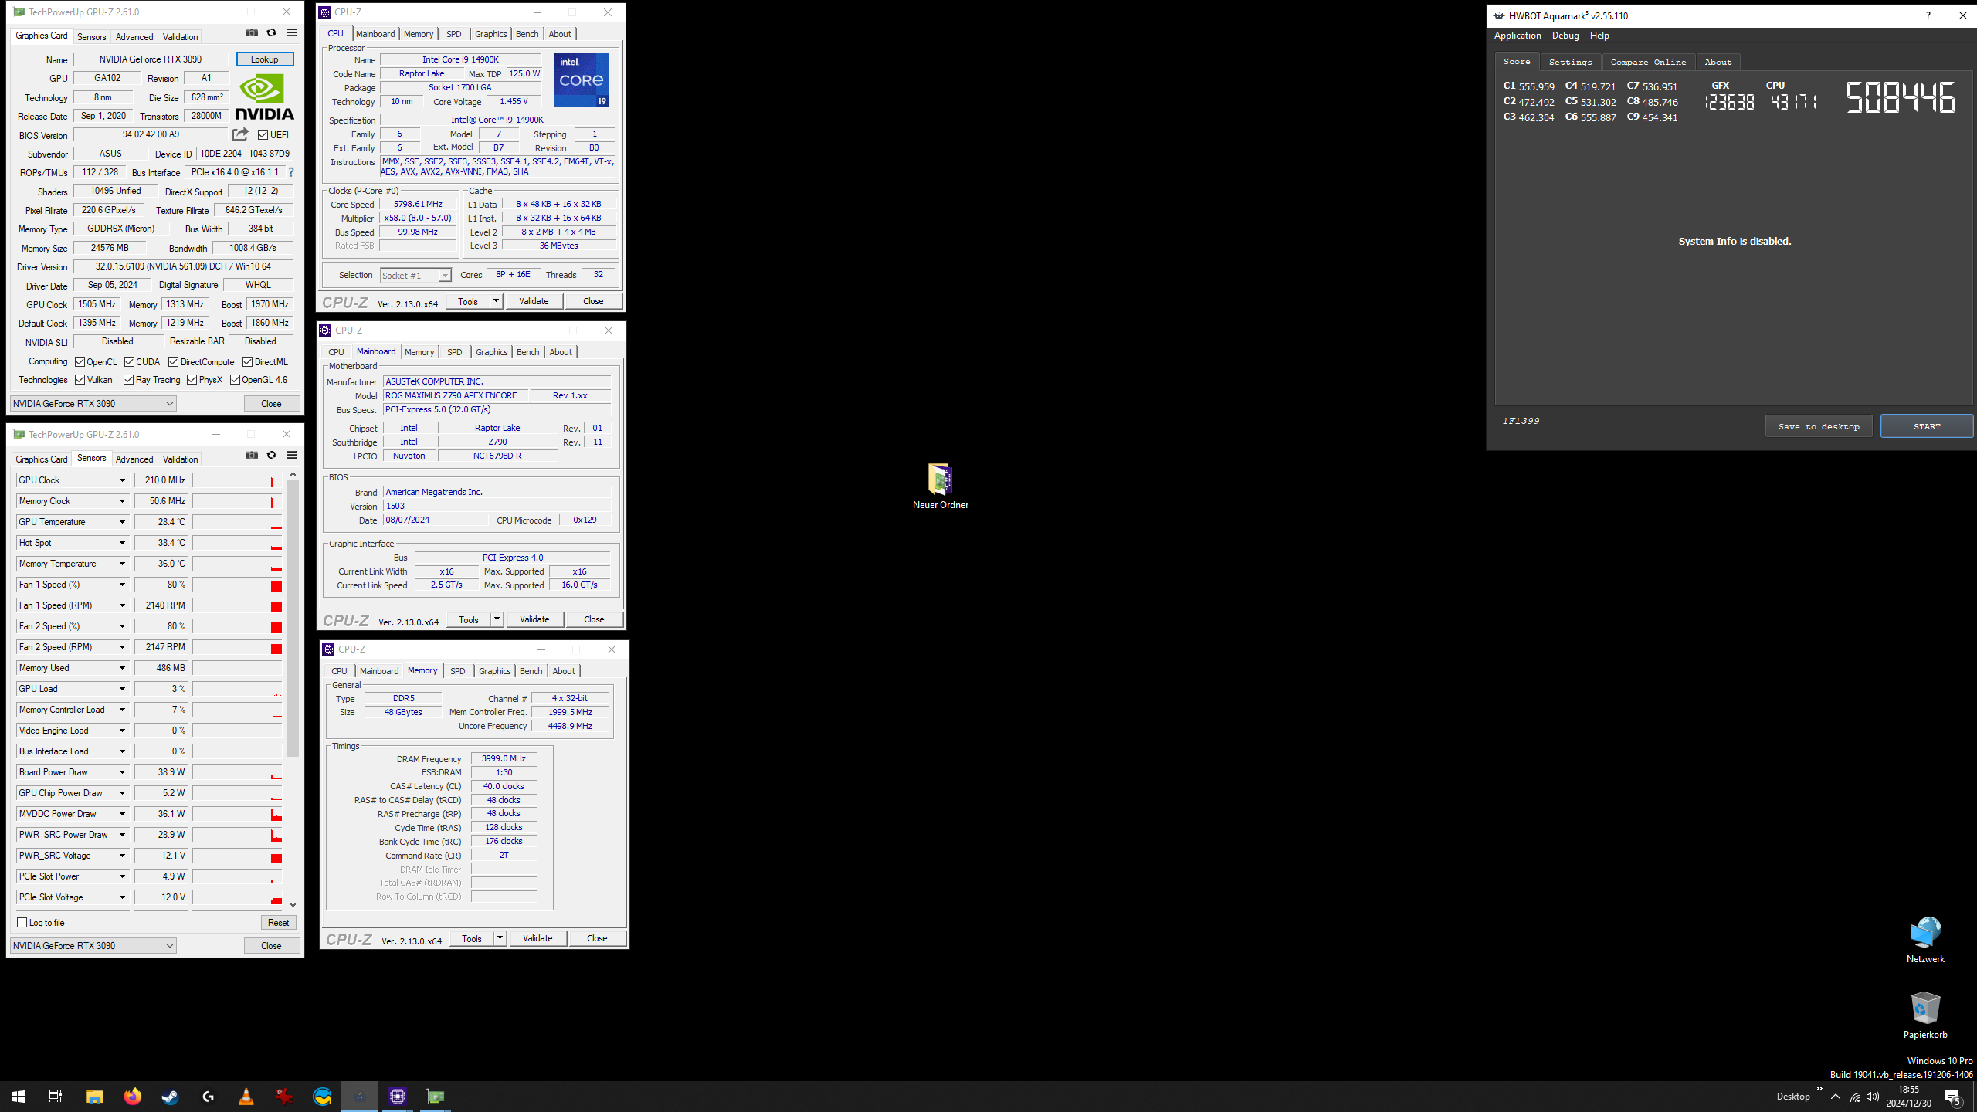Viewport: 1977px width, 1112px height.
Task: Toggle Vulkan checkbox
Action: point(80,379)
